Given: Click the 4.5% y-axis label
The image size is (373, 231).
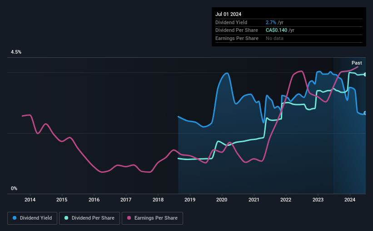Looking at the screenshot, I should (16, 52).
